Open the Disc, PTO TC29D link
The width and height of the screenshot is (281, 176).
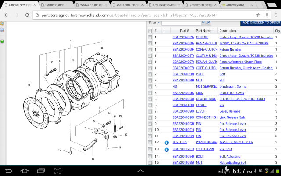coord(231,93)
